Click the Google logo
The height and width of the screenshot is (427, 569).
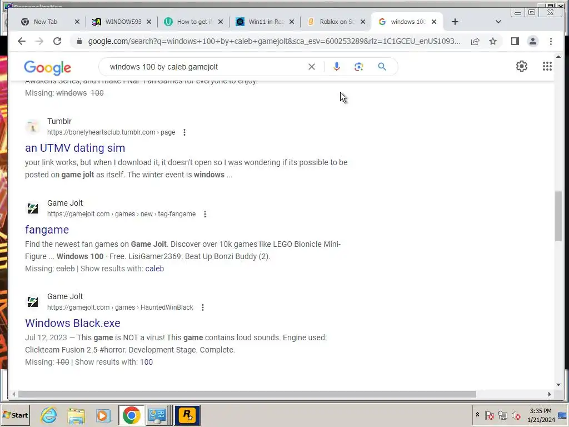click(x=48, y=67)
